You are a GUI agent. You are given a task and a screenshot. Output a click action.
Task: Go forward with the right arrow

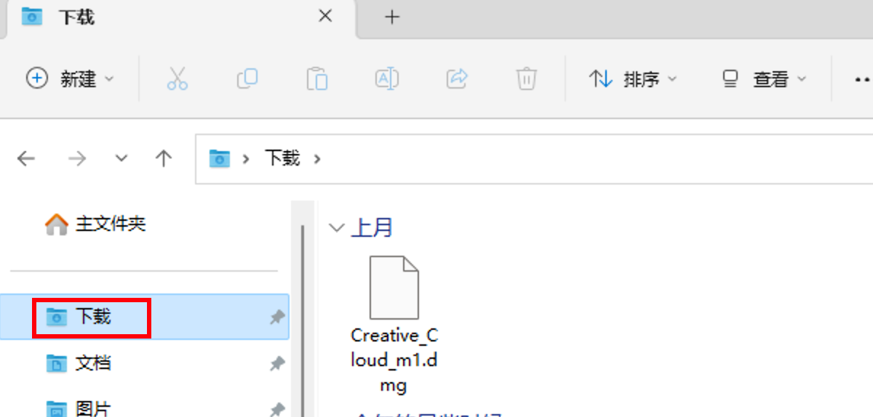76,158
